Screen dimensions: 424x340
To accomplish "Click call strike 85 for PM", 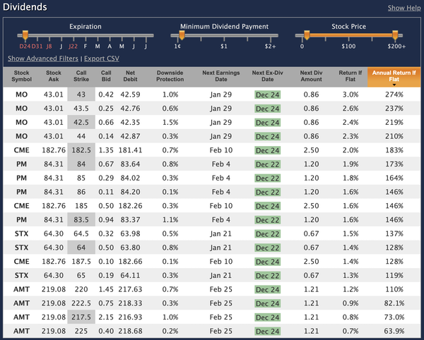I will 81,178.
